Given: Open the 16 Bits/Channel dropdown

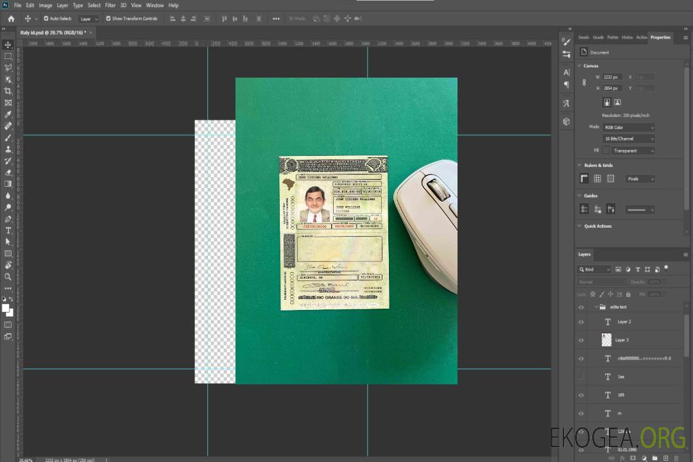Looking at the screenshot, I should (x=628, y=139).
